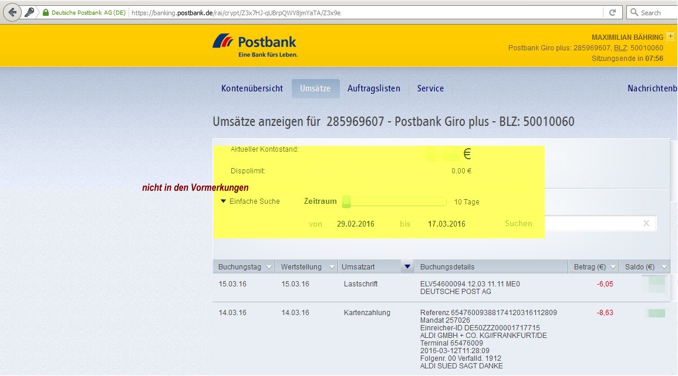Click the Mandat 257026 detail line
Viewport: 678px width, 376px height.
click(x=445, y=320)
